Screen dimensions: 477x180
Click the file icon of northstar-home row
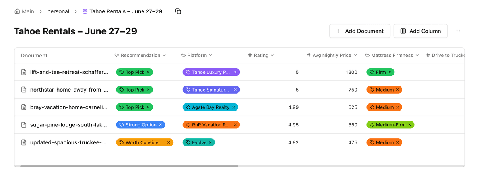click(24, 90)
